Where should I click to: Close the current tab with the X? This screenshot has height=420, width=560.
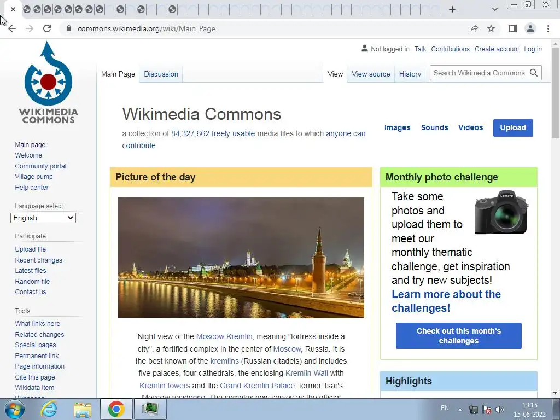coord(13,9)
